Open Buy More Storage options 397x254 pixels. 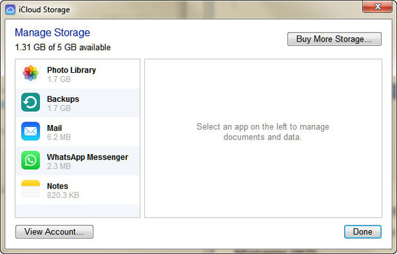tap(334, 39)
